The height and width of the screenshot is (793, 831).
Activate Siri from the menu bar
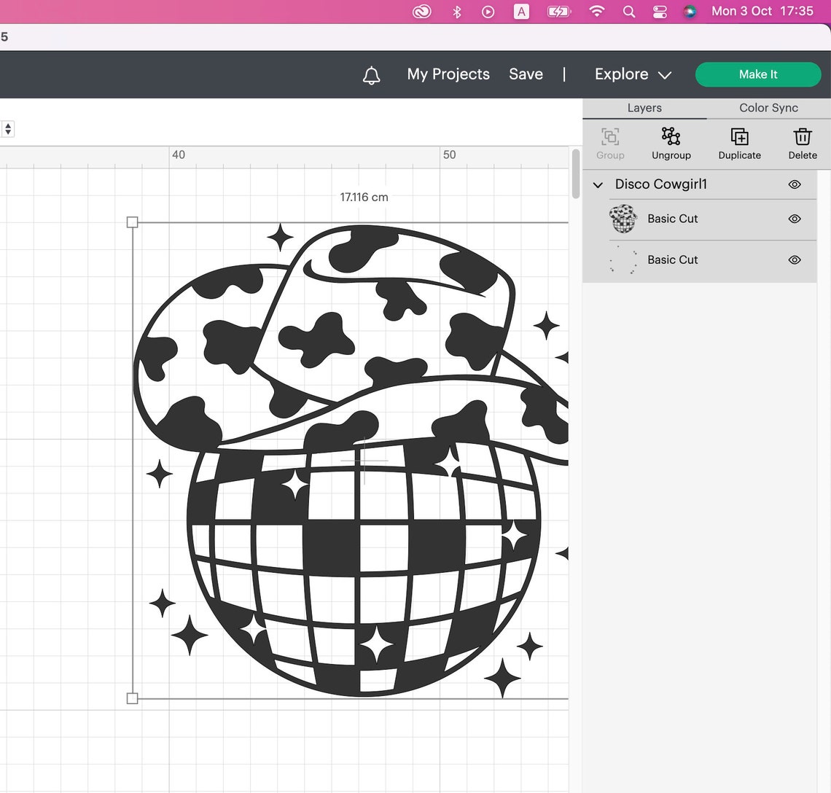tap(690, 12)
